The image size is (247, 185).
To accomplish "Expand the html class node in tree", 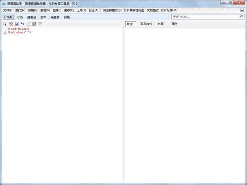I will pos(5,33).
